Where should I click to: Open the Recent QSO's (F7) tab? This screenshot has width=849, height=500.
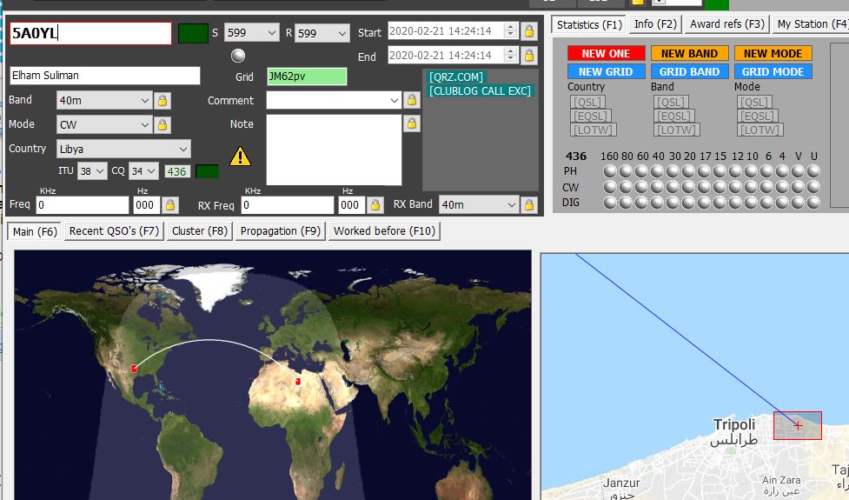click(x=114, y=231)
